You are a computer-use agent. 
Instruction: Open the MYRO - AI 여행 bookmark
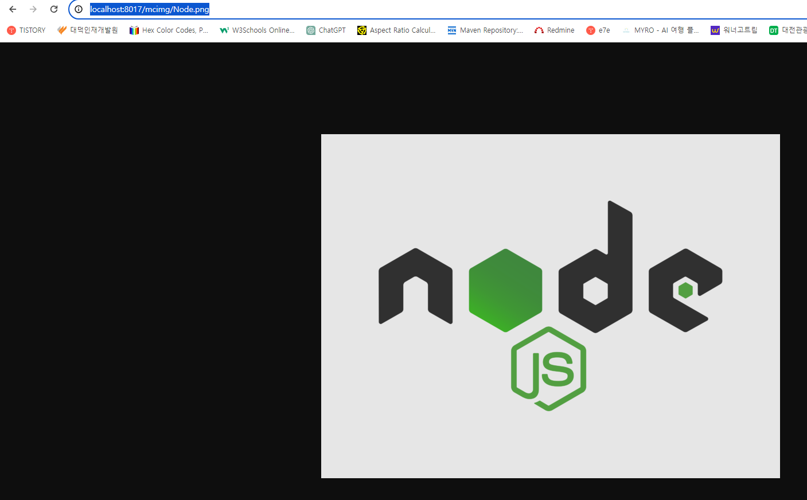coord(660,30)
